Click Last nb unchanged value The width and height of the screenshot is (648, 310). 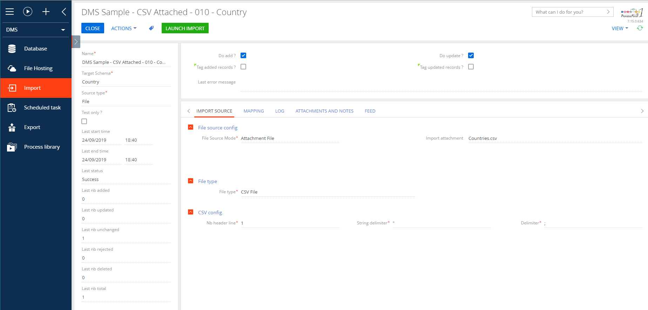click(126, 238)
